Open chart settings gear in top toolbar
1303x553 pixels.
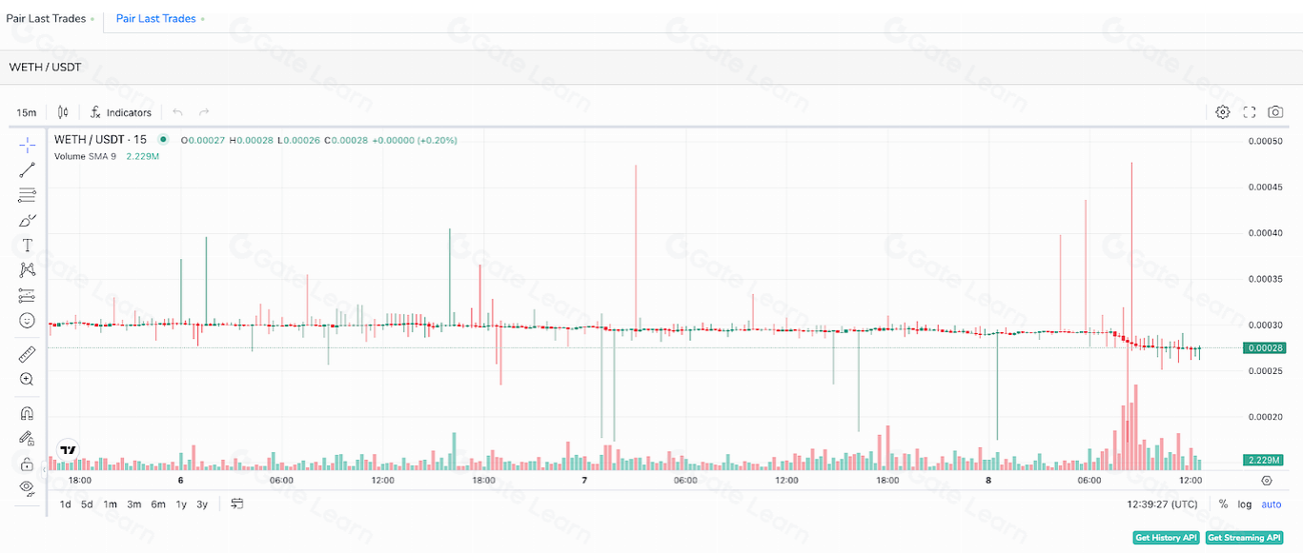click(1223, 112)
